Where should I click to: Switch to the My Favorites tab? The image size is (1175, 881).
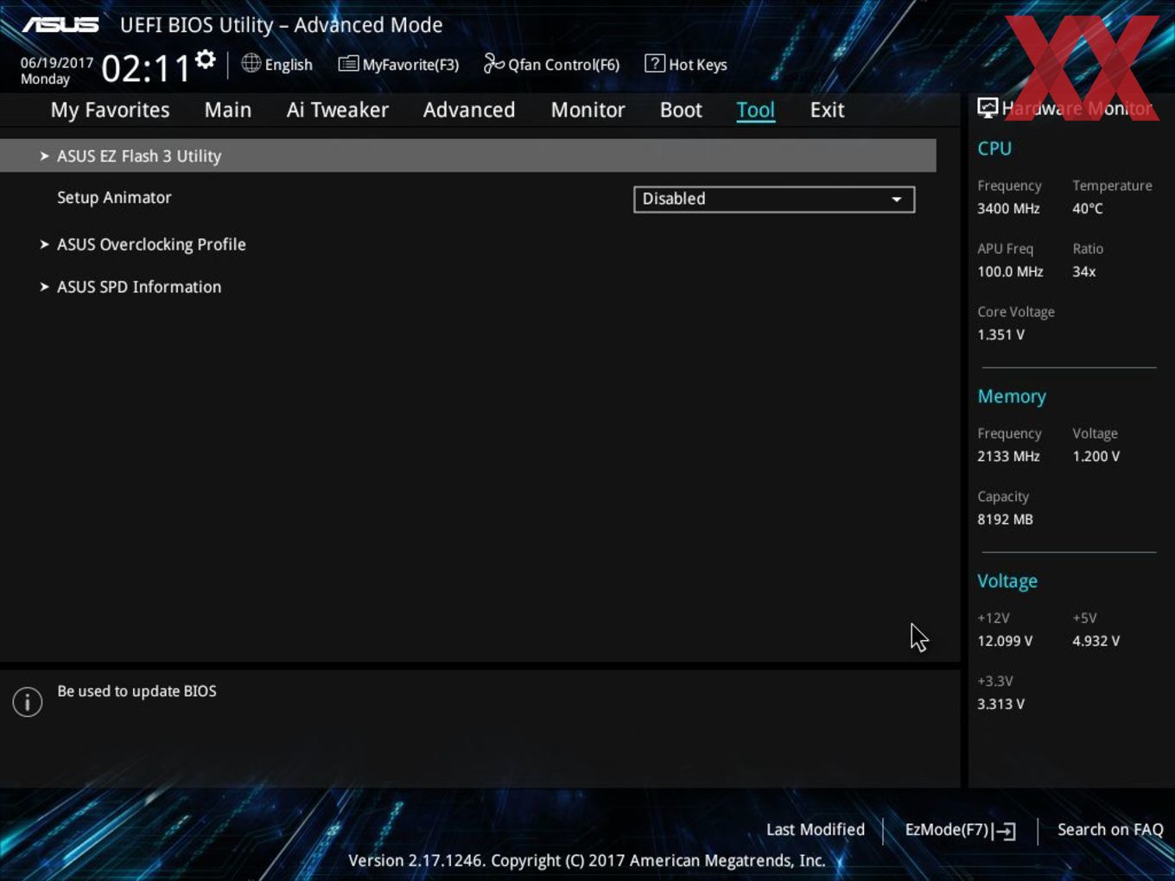click(x=110, y=111)
